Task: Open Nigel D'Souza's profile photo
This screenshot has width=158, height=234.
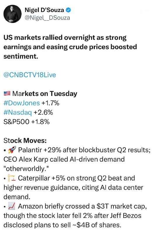Action: tap(13, 14)
